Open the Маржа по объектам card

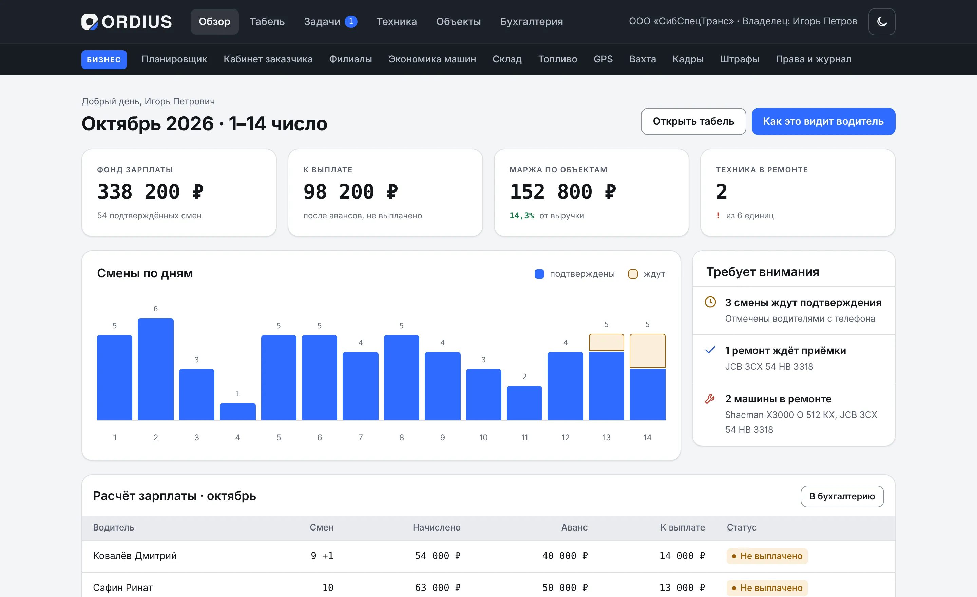coord(591,192)
